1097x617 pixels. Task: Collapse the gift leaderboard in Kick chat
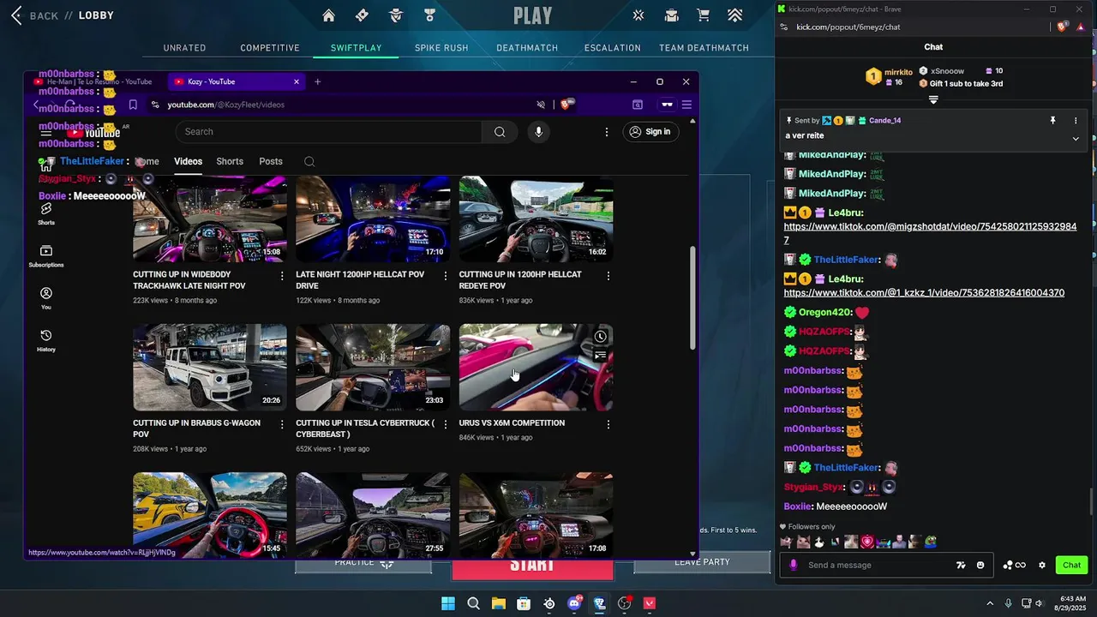[x=933, y=99]
